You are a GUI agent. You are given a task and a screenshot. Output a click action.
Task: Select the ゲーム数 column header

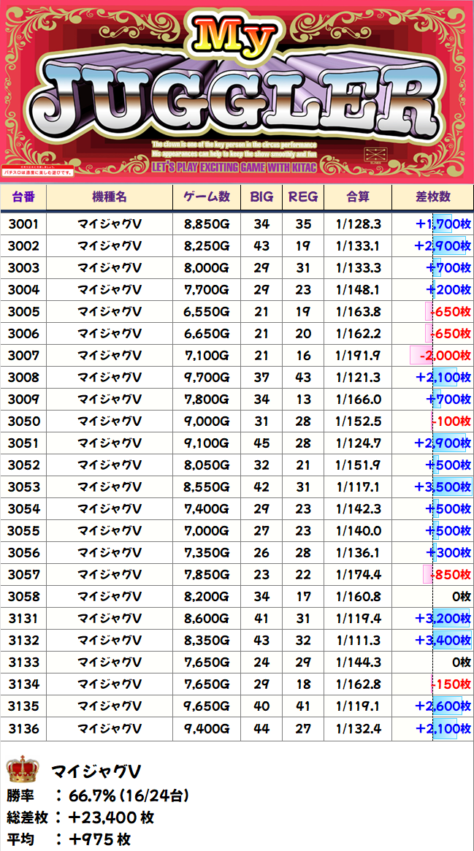(x=206, y=196)
